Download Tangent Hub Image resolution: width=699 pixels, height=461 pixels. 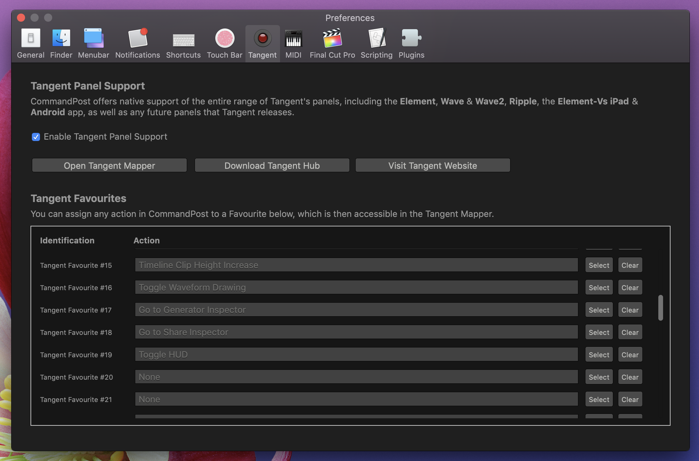pos(272,165)
